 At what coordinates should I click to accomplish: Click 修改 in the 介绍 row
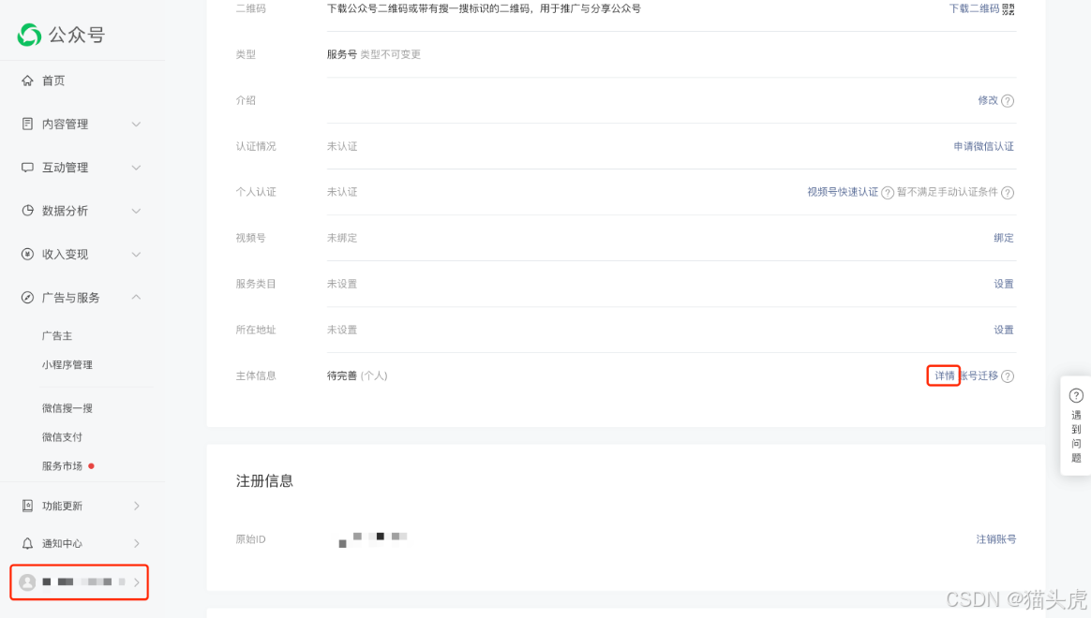[x=988, y=101]
